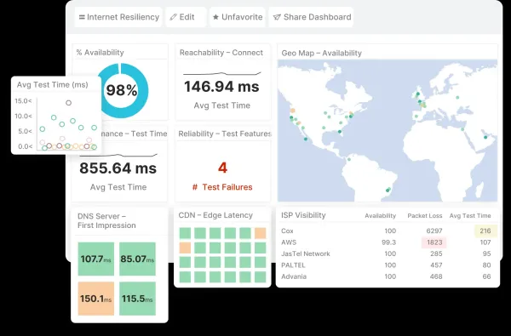Click the 15.0< axis label on scatter chart
The image size is (511, 336).
tap(23, 101)
